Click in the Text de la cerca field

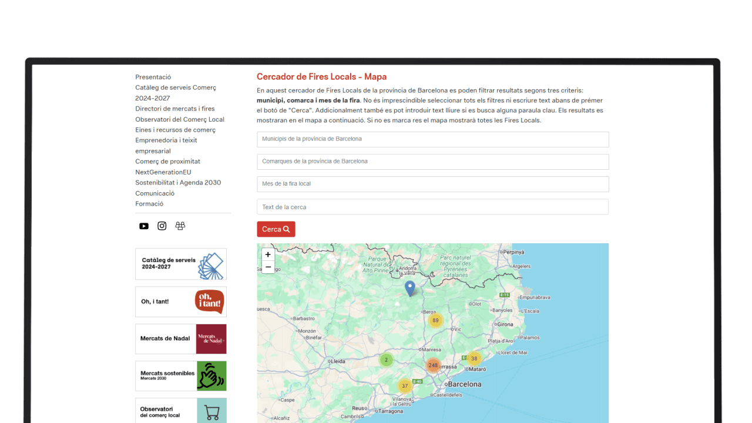[432, 207]
